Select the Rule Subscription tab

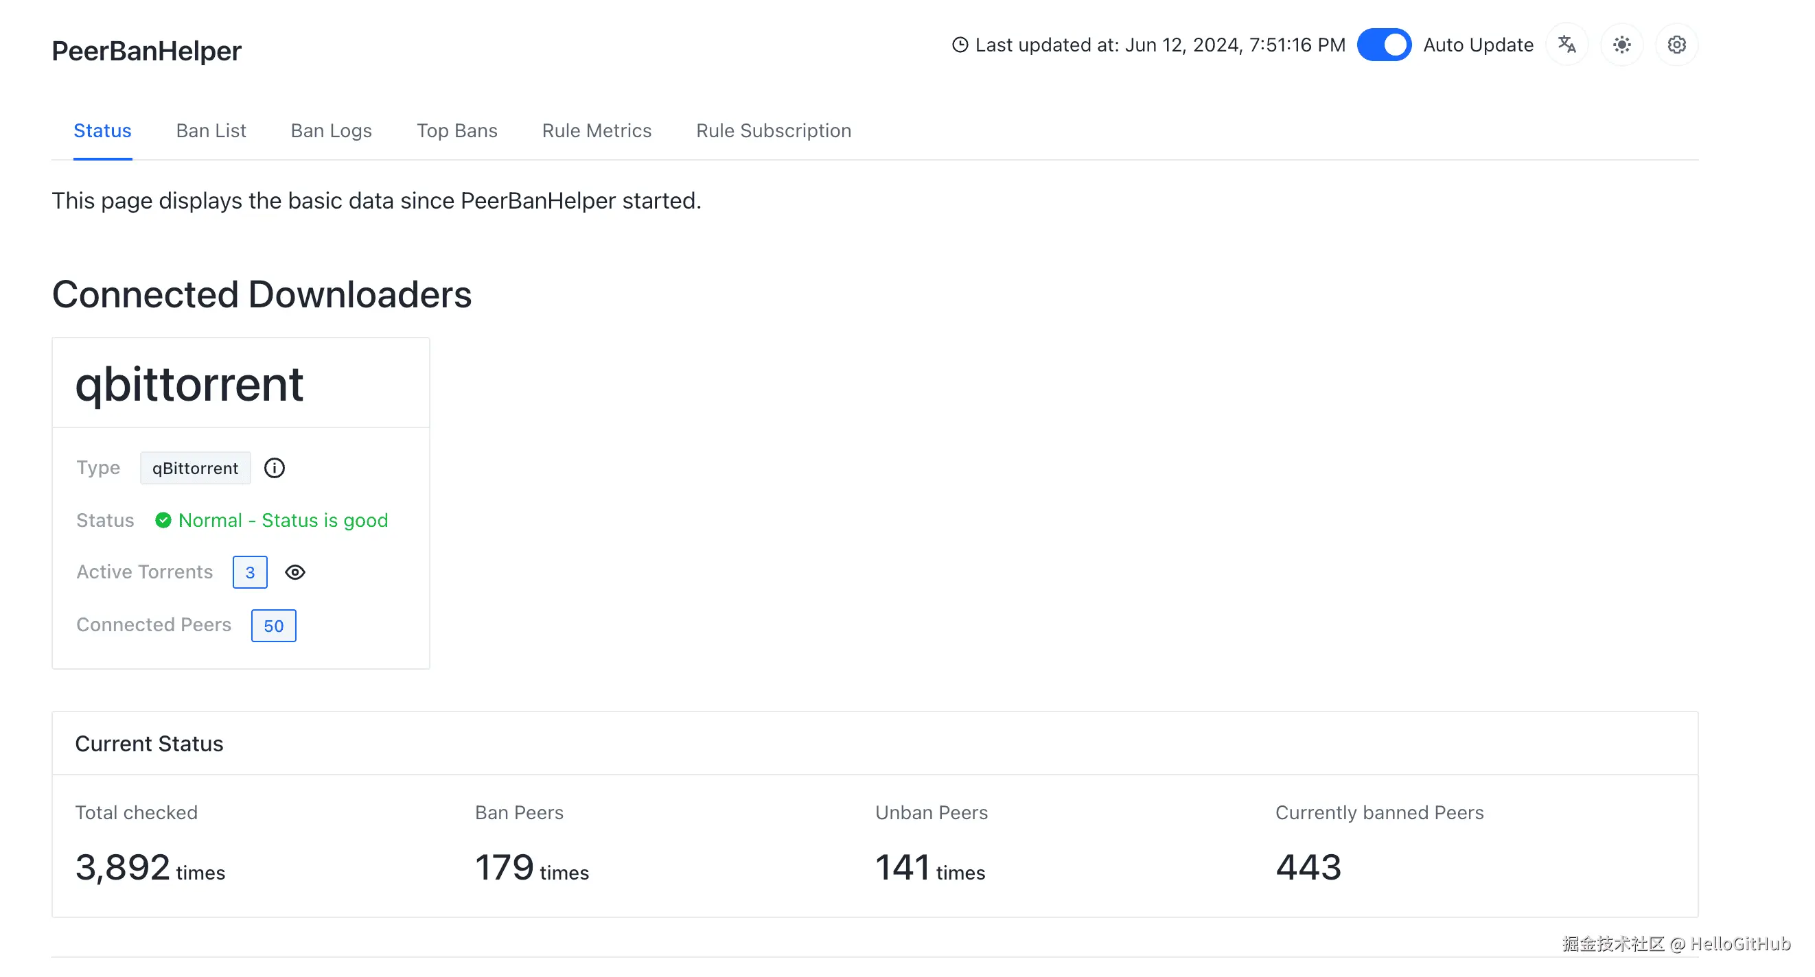pyautogui.click(x=773, y=130)
